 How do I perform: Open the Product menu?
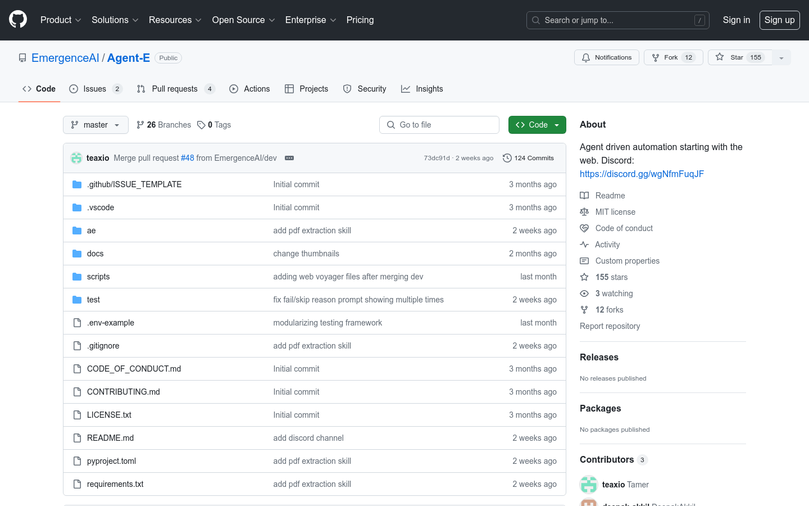click(x=61, y=20)
